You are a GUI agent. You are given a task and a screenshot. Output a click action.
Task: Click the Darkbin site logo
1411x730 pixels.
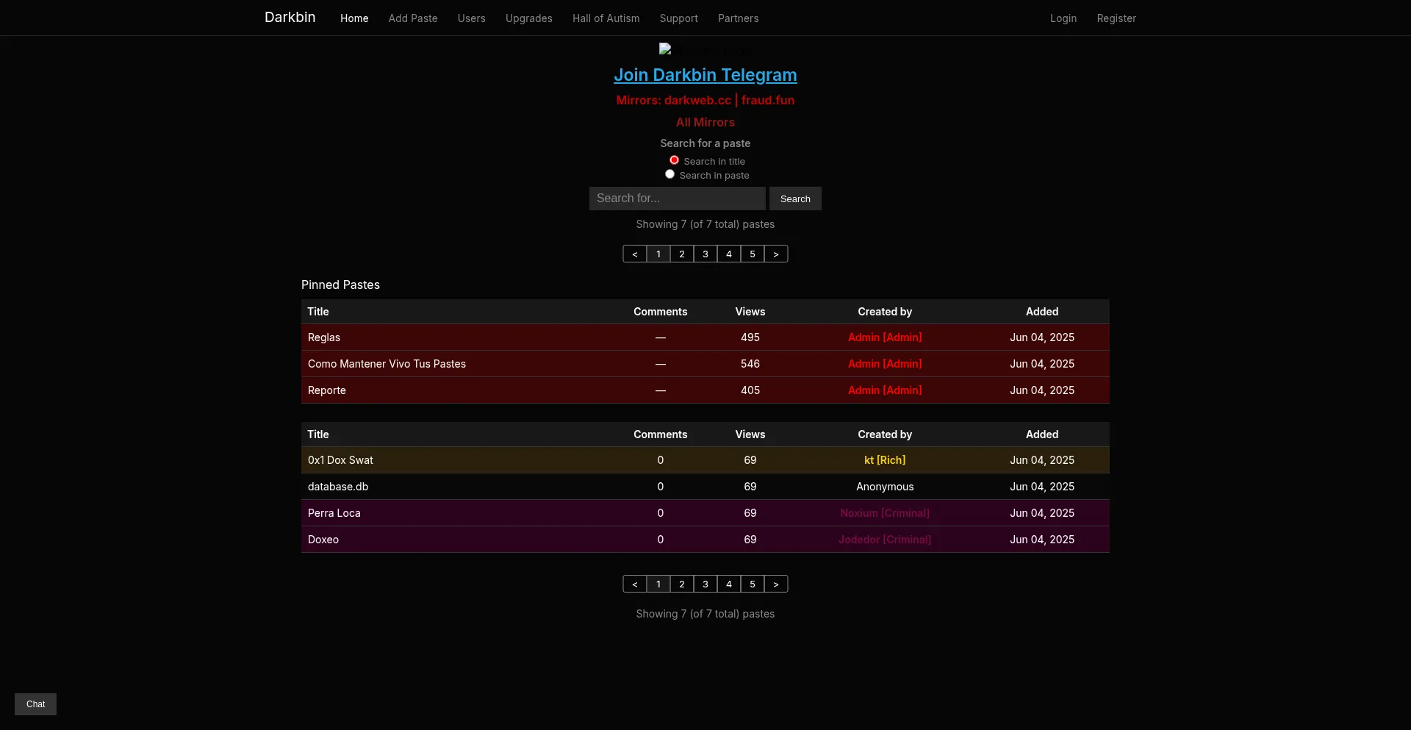(x=290, y=18)
